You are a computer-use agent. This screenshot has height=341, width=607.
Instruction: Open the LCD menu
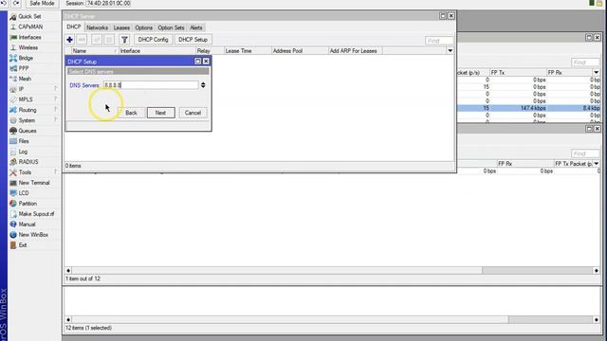tap(24, 193)
